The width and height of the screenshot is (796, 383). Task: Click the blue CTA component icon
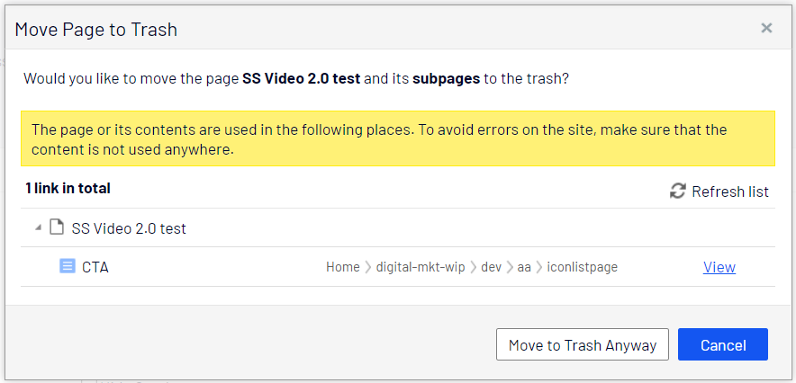[68, 266]
